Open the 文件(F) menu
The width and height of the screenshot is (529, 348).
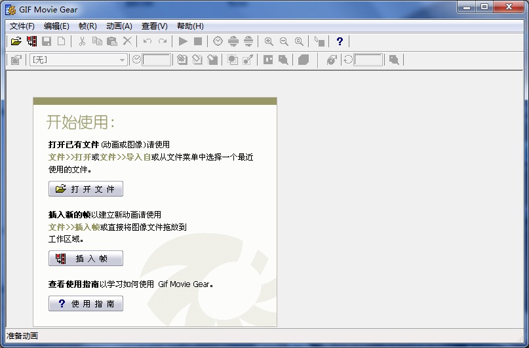[x=22, y=26]
